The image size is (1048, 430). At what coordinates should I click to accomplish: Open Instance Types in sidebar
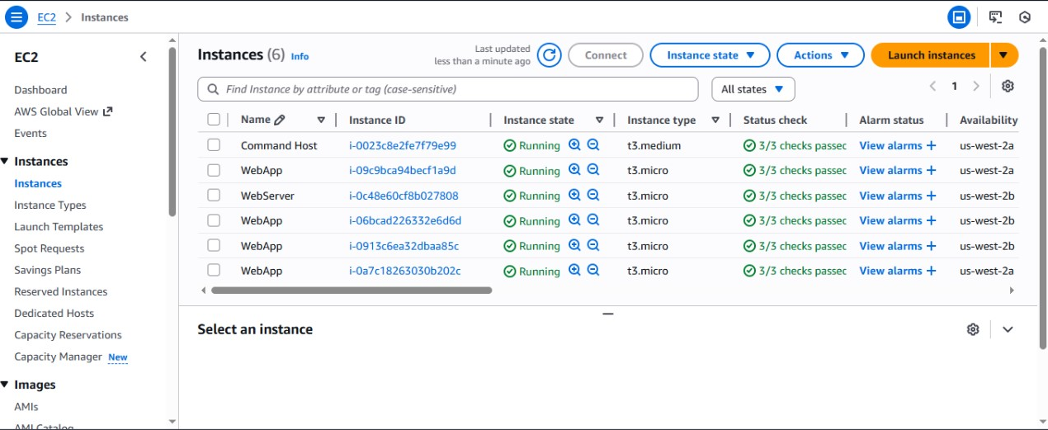(x=50, y=205)
